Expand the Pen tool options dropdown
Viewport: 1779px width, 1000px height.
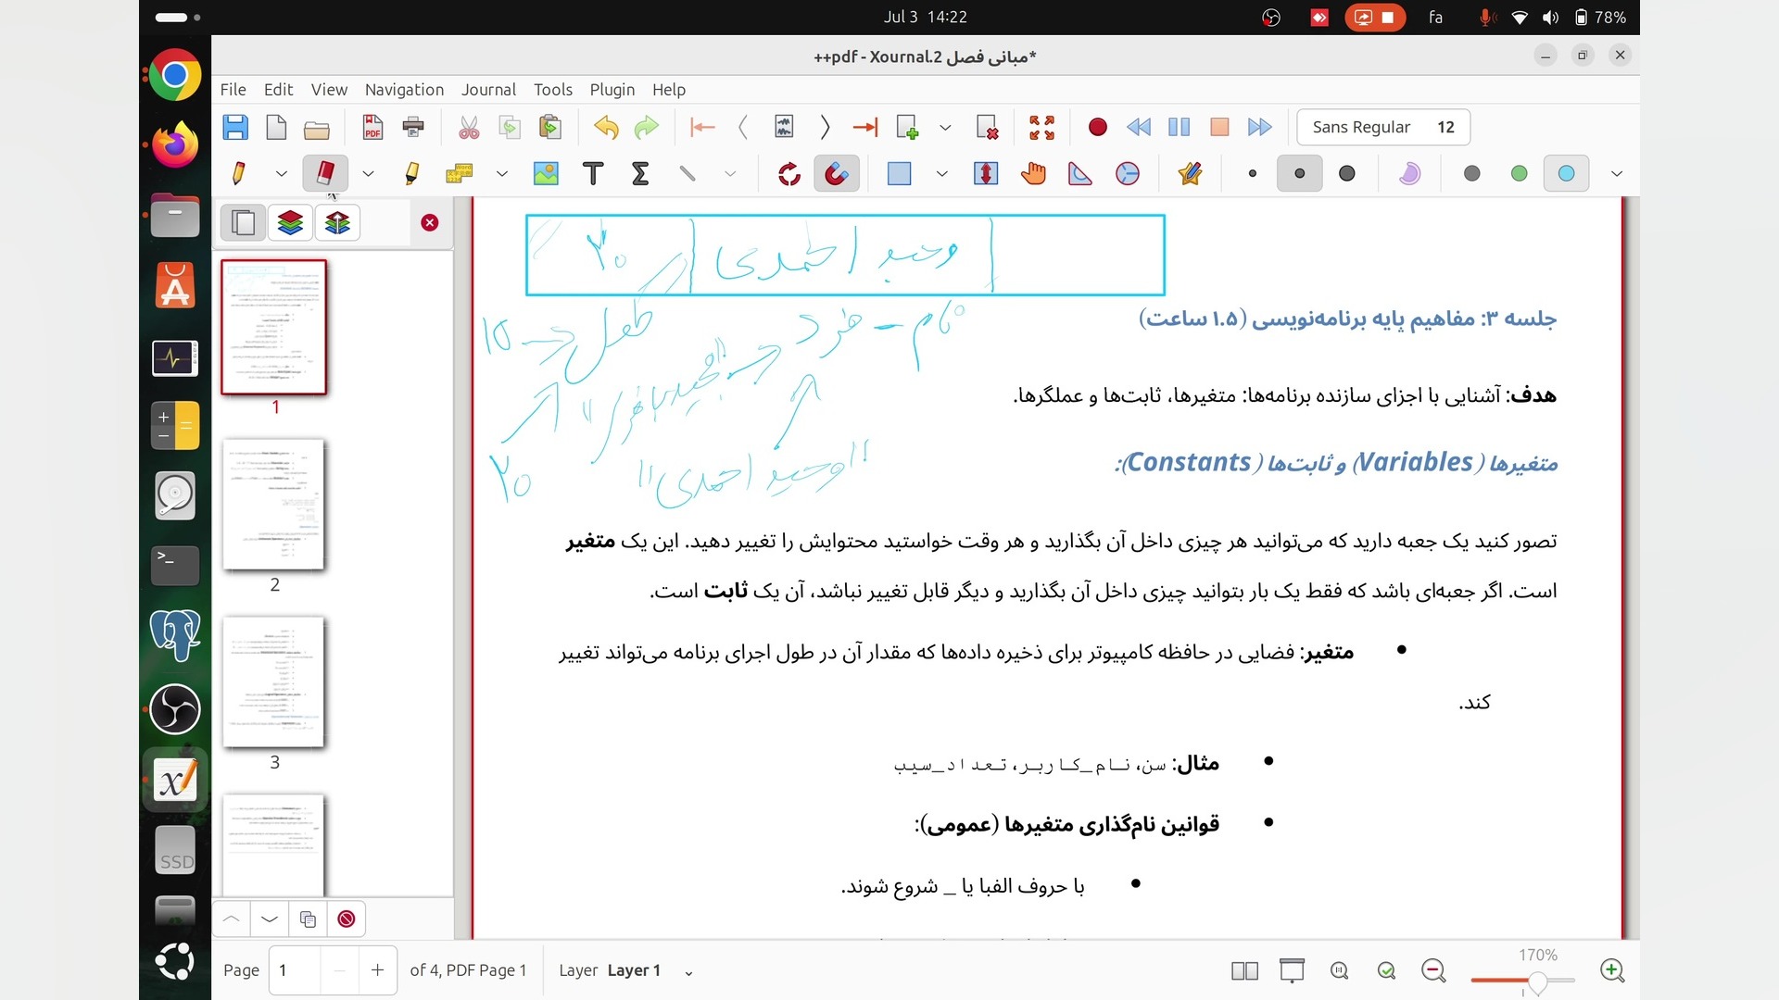tap(281, 173)
